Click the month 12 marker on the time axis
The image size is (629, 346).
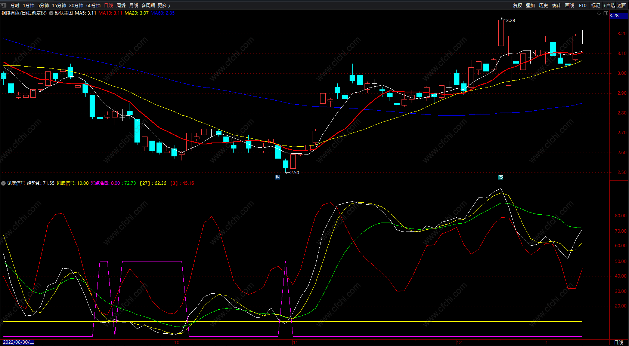[459, 343]
